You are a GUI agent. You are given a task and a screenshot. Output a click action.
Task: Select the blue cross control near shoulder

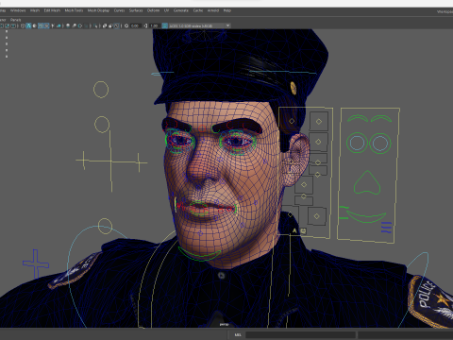pyautogui.click(x=36, y=264)
